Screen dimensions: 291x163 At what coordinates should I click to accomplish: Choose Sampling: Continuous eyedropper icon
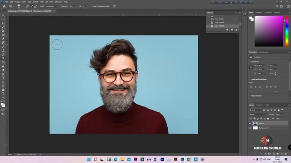tap(27, 6)
